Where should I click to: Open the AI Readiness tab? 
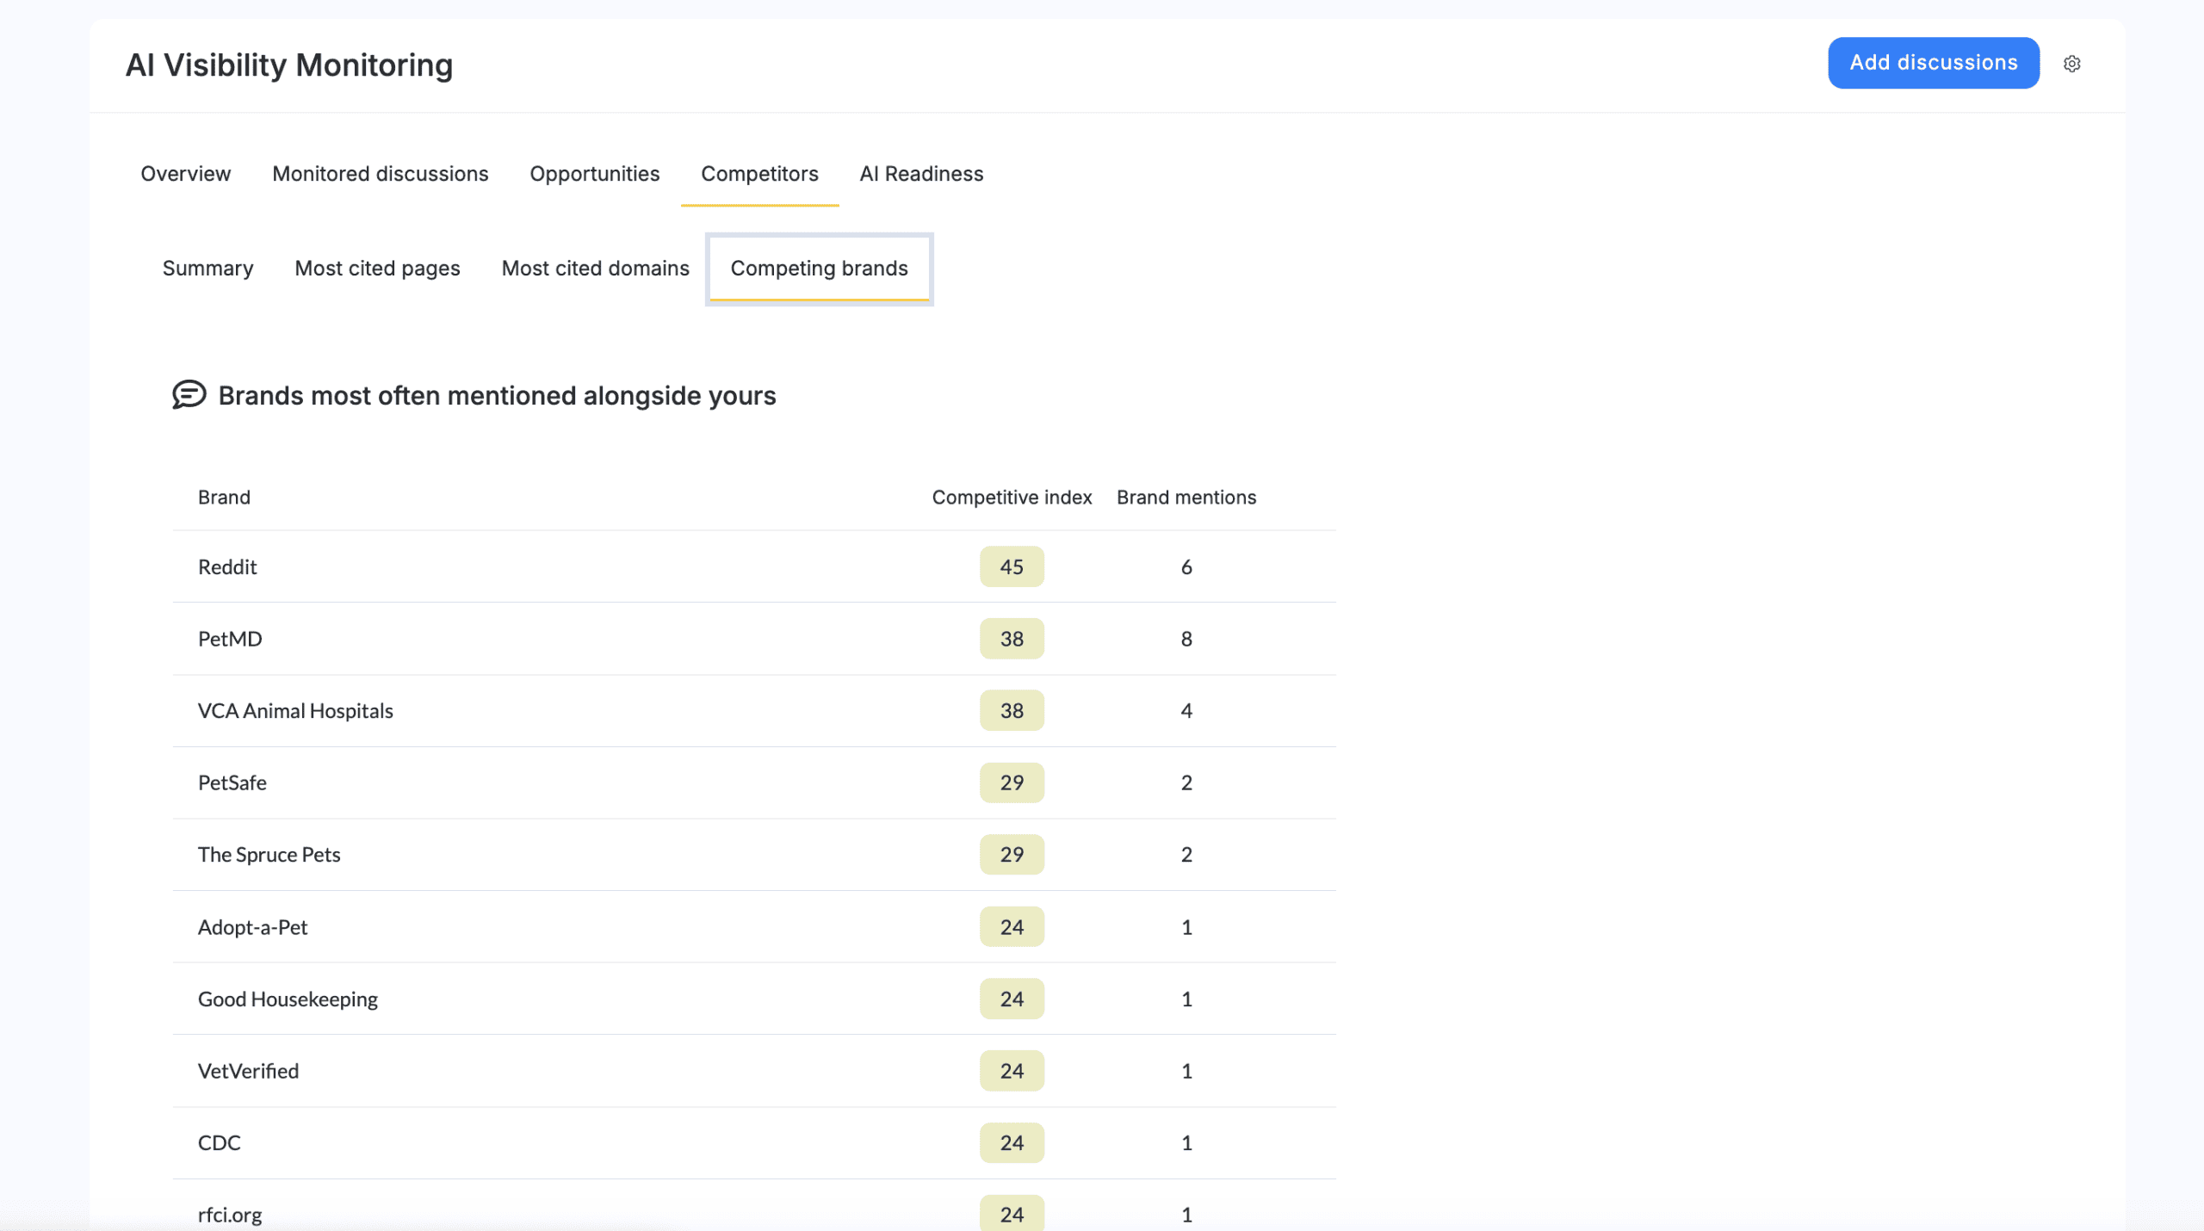[x=921, y=174]
